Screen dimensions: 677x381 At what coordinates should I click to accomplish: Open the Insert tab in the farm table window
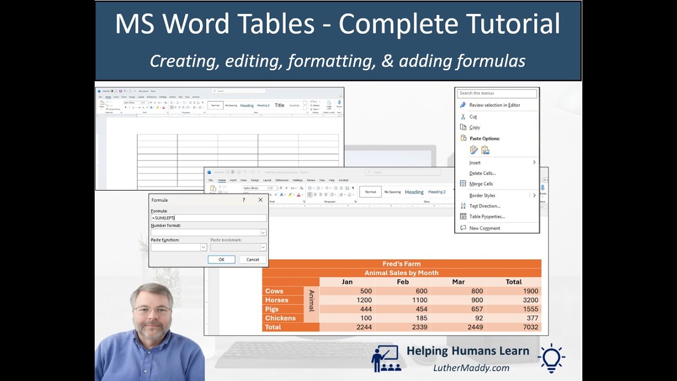(x=233, y=180)
